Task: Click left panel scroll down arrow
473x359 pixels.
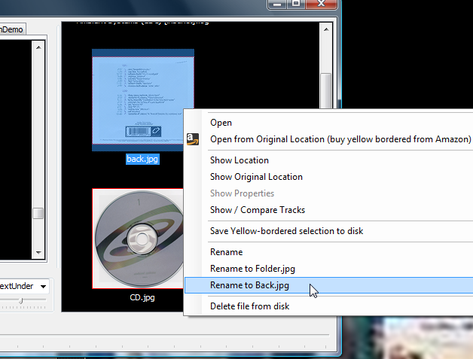Action: click(x=38, y=253)
